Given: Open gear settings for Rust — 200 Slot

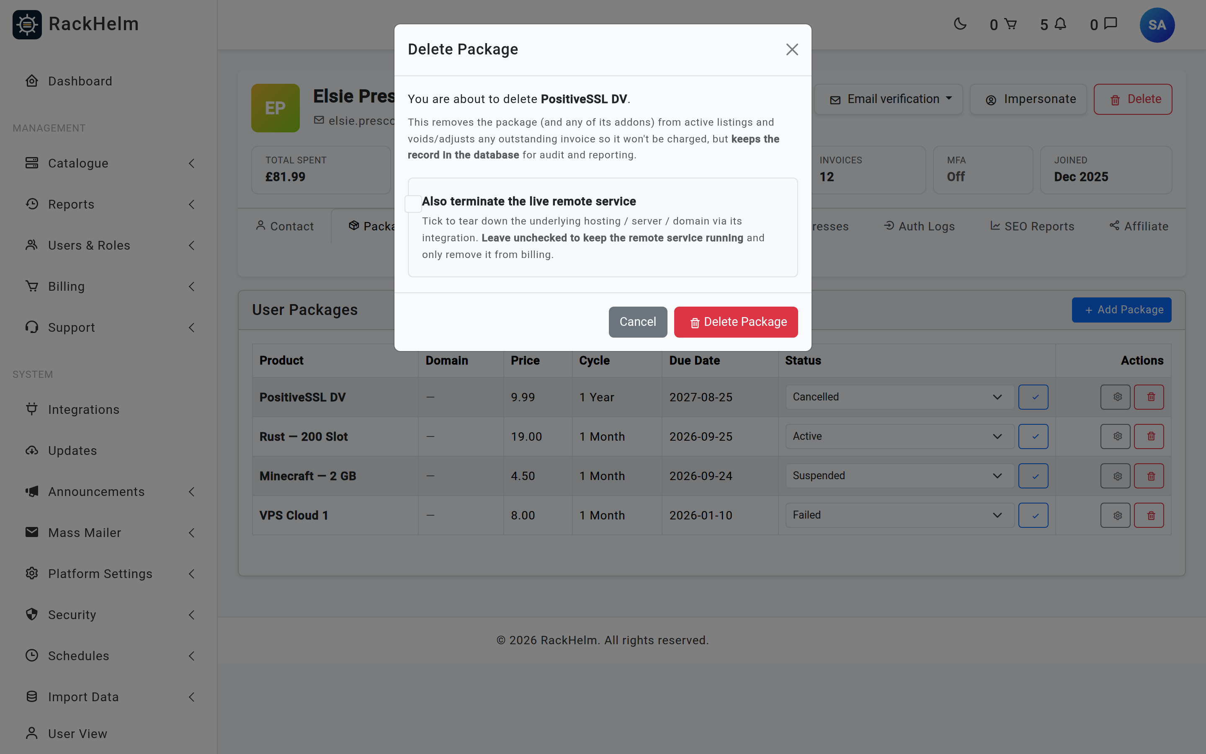Looking at the screenshot, I should point(1115,436).
